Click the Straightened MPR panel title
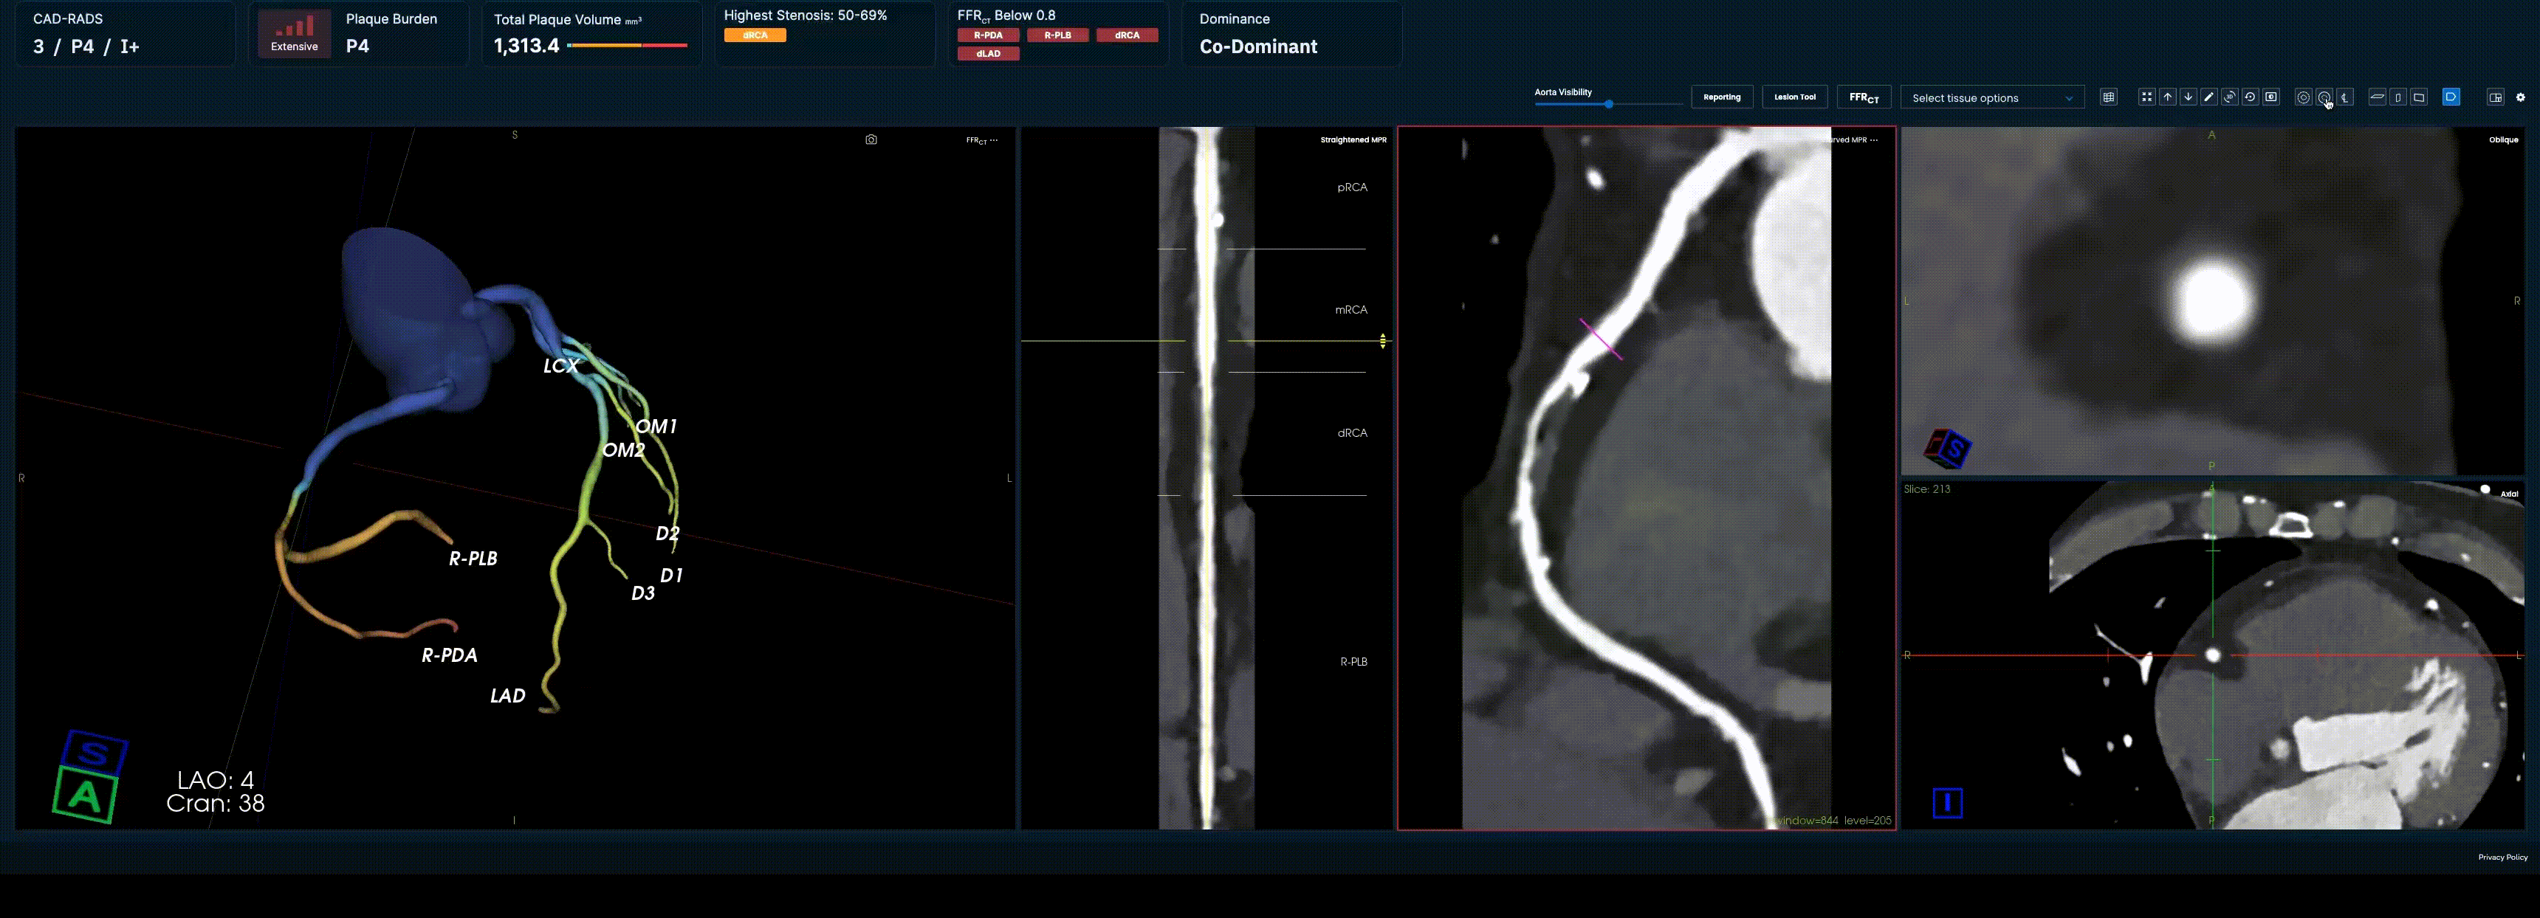This screenshot has width=2540, height=918. tap(1353, 140)
